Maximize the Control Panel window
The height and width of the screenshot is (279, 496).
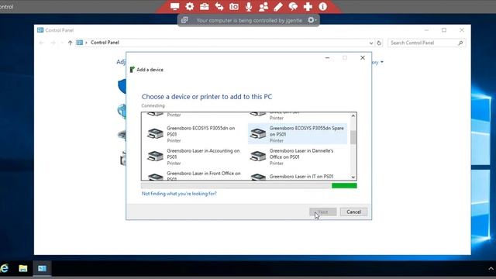(444, 30)
